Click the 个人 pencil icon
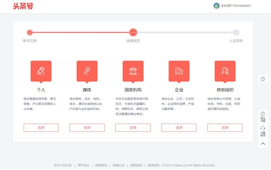The height and width of the screenshot is (170, 271). pyautogui.click(x=41, y=71)
